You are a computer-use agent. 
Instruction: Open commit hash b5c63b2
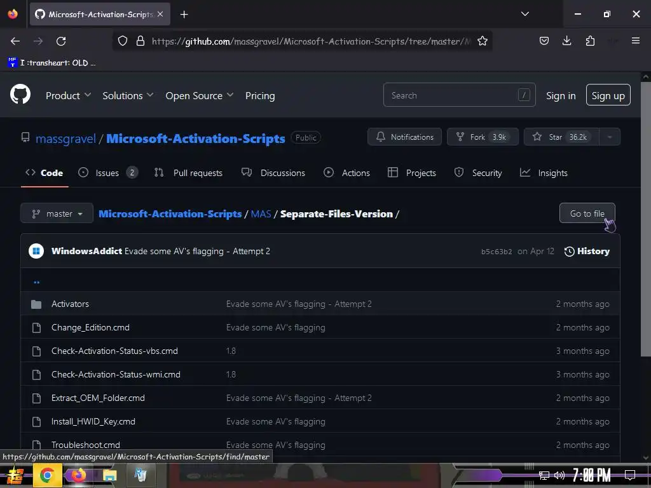click(x=496, y=252)
